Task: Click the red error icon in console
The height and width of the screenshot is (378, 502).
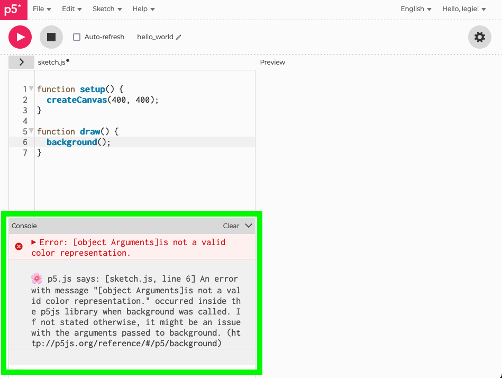Action: (x=19, y=247)
